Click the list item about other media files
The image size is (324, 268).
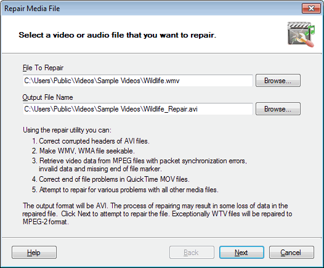pos(125,190)
